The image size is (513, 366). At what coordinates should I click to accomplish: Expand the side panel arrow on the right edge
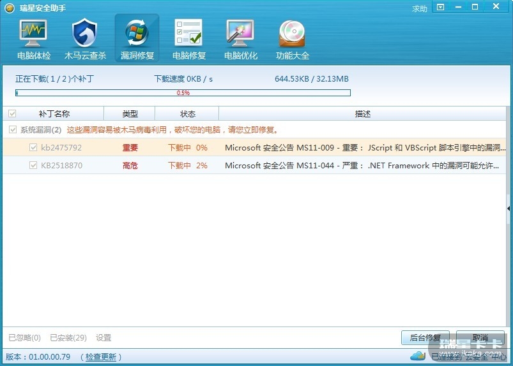(509, 209)
